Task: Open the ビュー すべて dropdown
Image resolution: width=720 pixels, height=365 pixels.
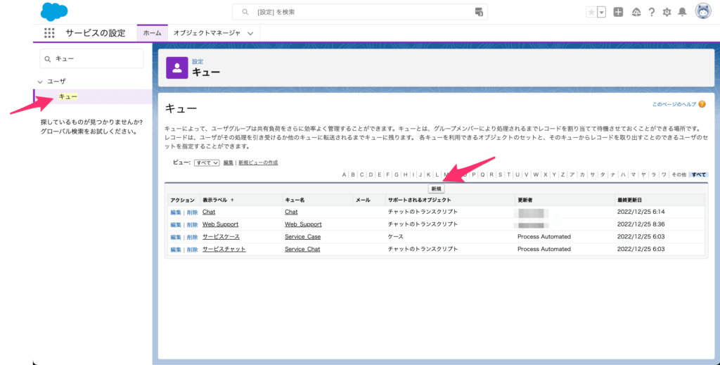Action: 207,163
